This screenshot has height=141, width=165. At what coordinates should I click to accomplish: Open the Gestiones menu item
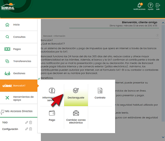(19, 73)
